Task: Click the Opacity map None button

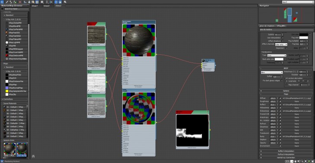Action: click(297, 143)
